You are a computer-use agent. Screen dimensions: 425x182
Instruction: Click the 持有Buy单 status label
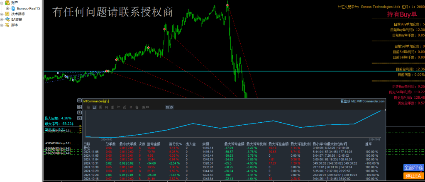(x=402, y=15)
